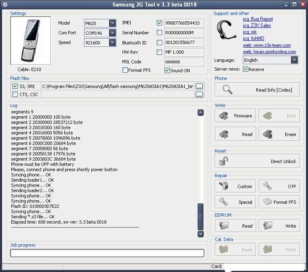Viewport: 308px width, 272px height.
Task: Open icq: Z3X Sales link
Action: click(x=257, y=25)
